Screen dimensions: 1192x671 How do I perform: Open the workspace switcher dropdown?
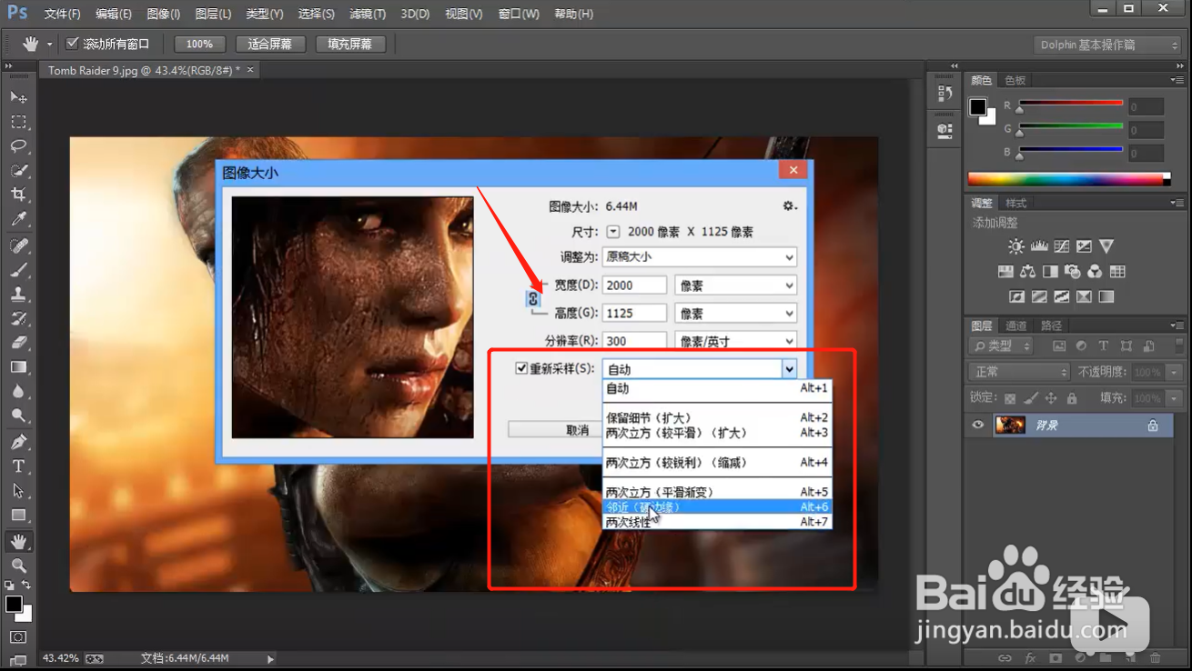pyautogui.click(x=1108, y=45)
